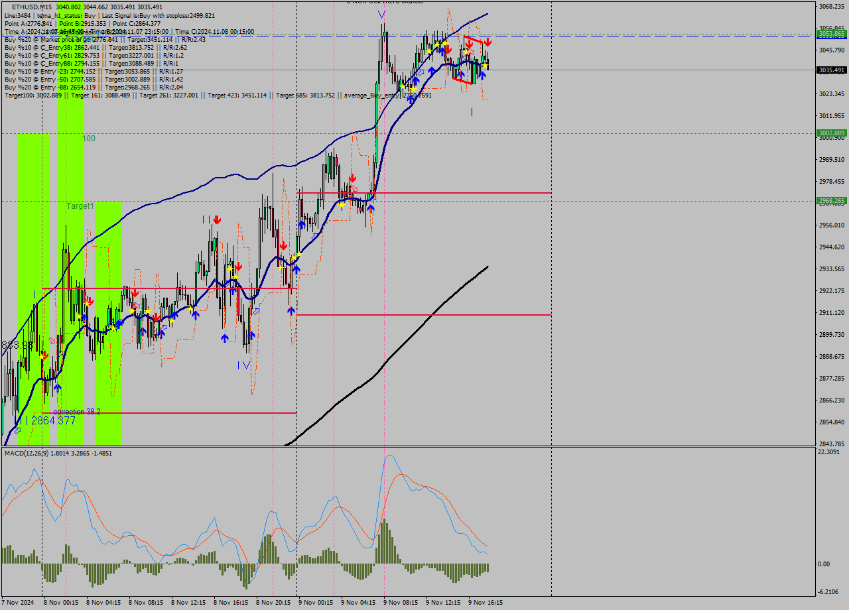Select the blue 3053.865 price tag

point(831,33)
